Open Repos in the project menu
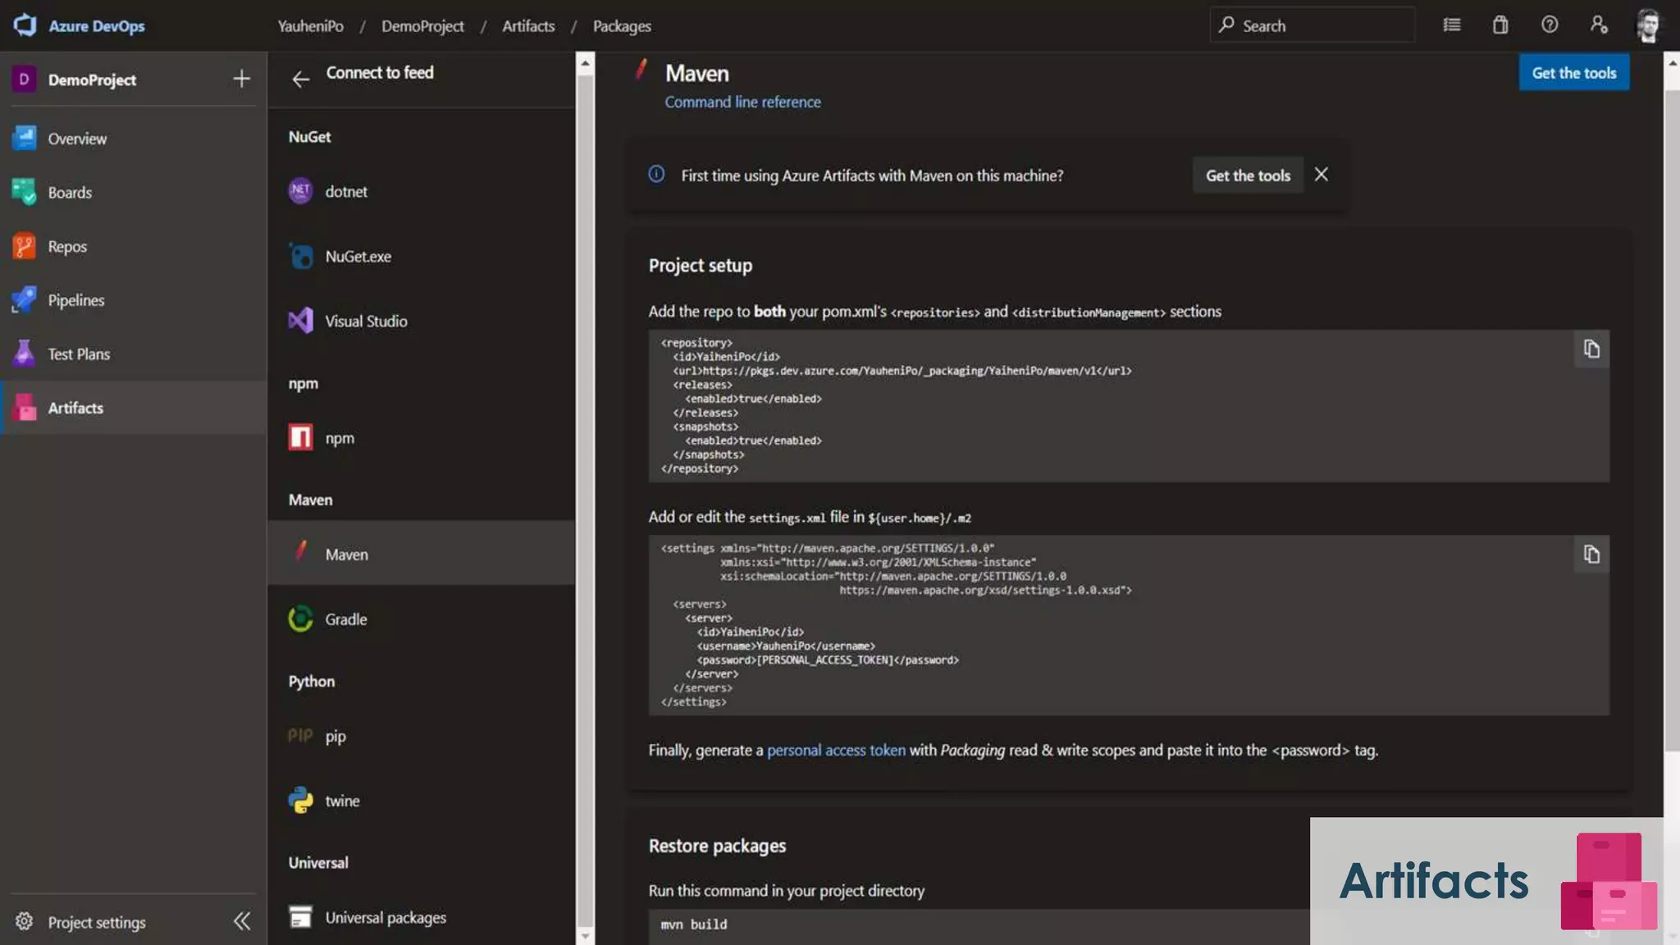The image size is (1680, 945). [x=66, y=246]
